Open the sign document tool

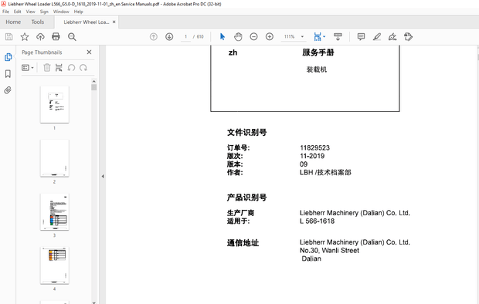coord(392,36)
